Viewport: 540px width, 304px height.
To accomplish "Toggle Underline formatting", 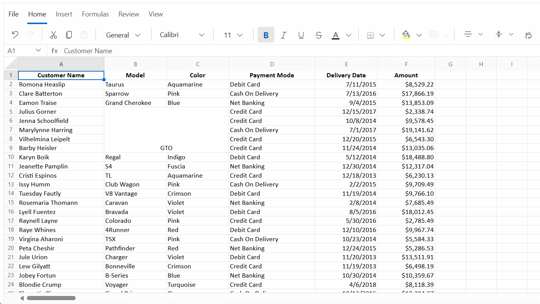I will (x=301, y=35).
